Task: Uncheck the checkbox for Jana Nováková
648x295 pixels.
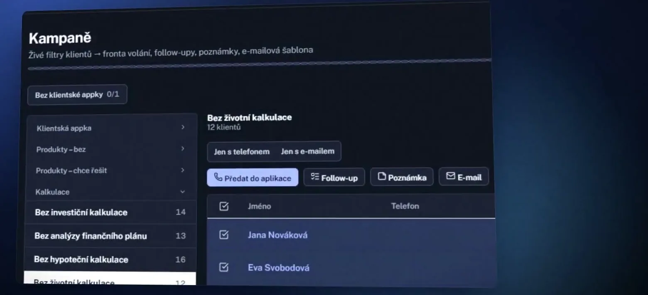Action: (x=224, y=235)
